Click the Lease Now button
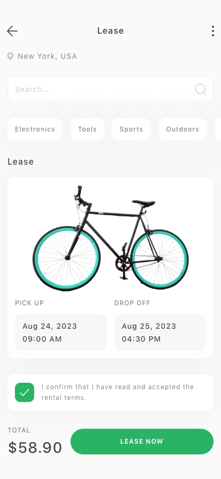 click(x=142, y=442)
